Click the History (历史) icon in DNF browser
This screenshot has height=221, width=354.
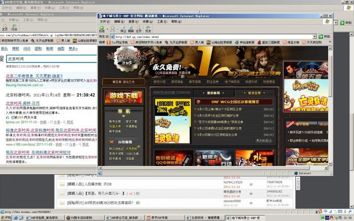[148, 29]
